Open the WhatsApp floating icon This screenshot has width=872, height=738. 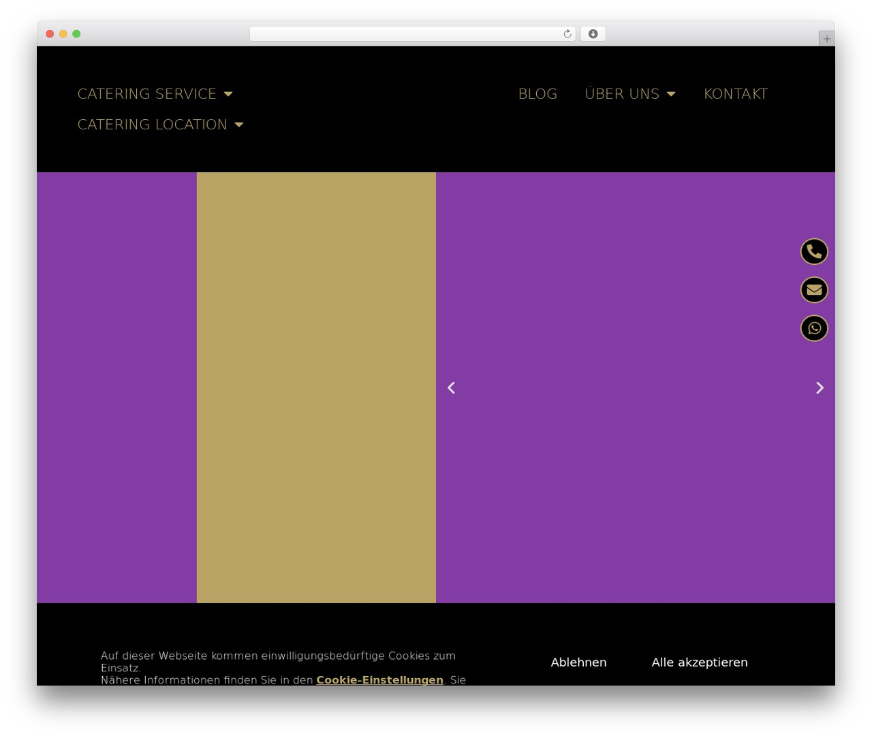click(x=814, y=328)
